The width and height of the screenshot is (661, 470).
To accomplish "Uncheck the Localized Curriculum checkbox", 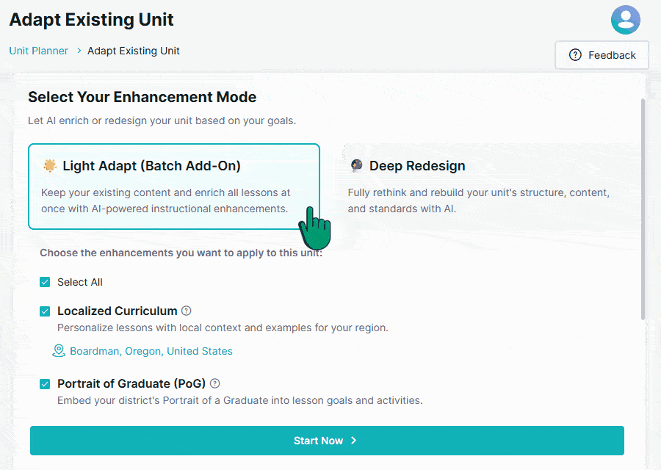I will click(45, 311).
